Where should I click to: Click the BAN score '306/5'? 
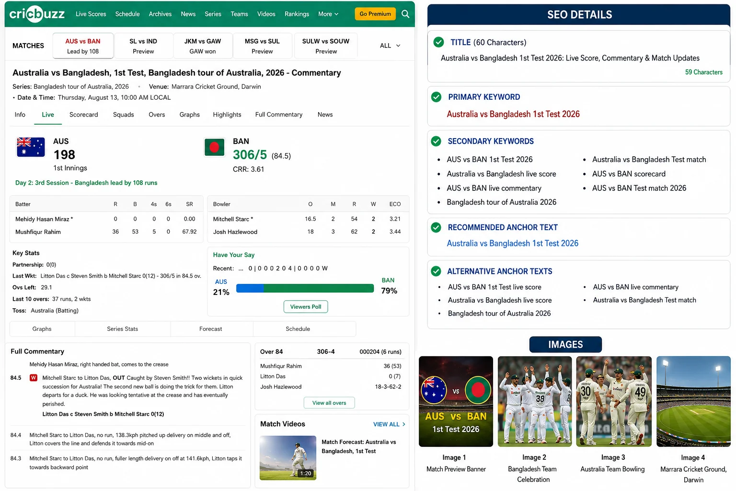[250, 155]
